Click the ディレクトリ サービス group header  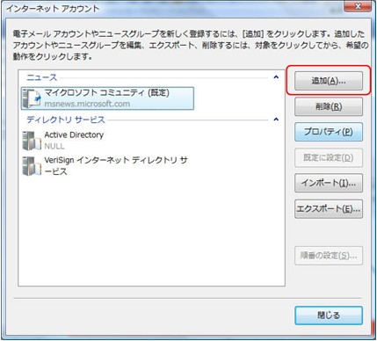click(x=66, y=120)
